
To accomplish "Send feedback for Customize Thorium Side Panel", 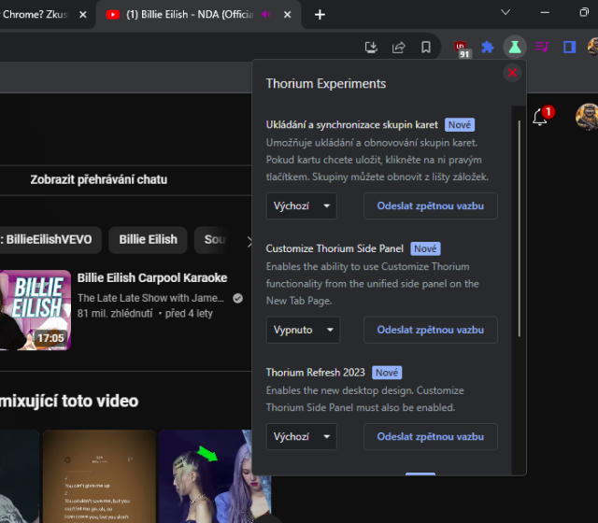I will [430, 330].
